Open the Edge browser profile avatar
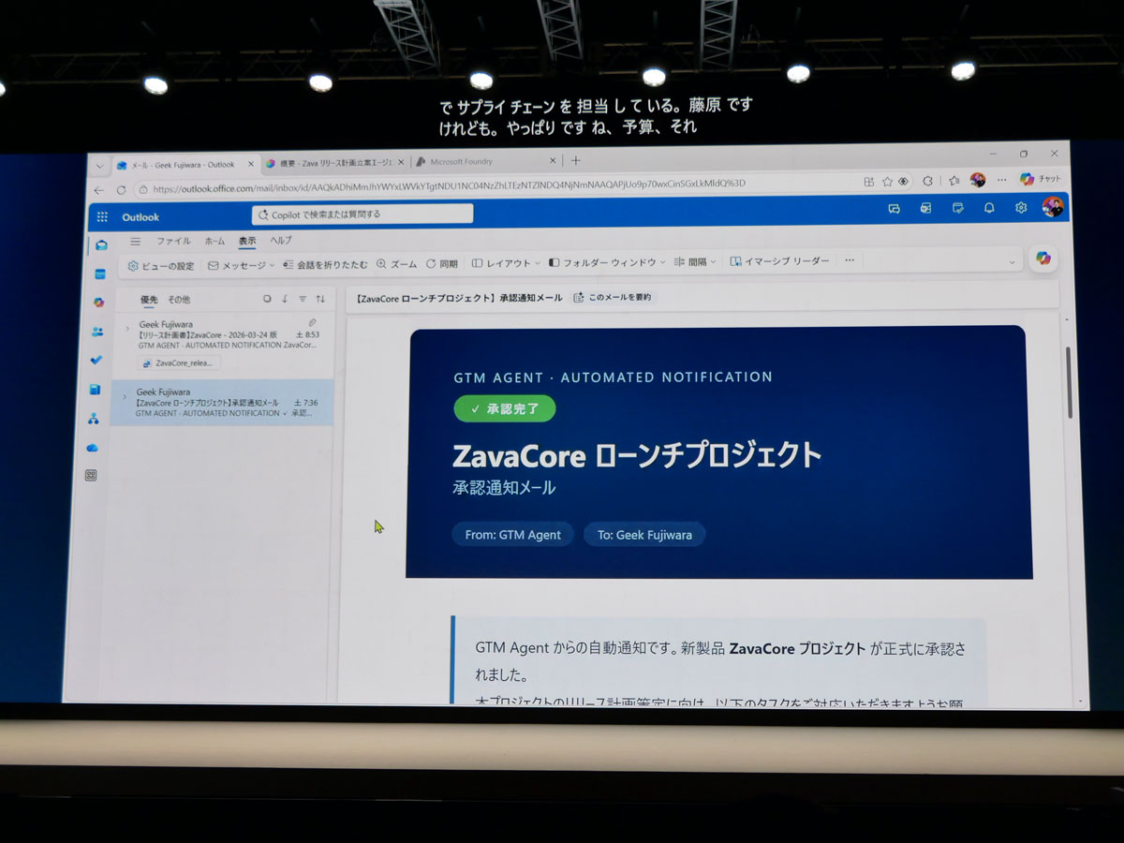Image resolution: width=1124 pixels, height=843 pixels. (x=978, y=180)
